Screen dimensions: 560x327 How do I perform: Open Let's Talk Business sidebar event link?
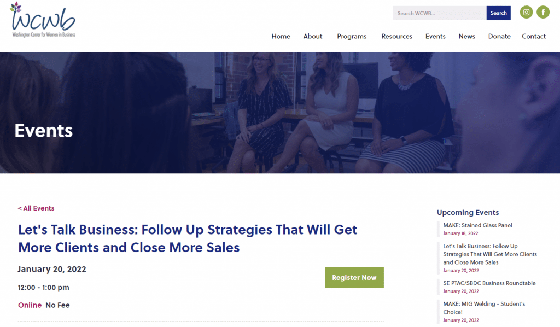[x=489, y=254]
